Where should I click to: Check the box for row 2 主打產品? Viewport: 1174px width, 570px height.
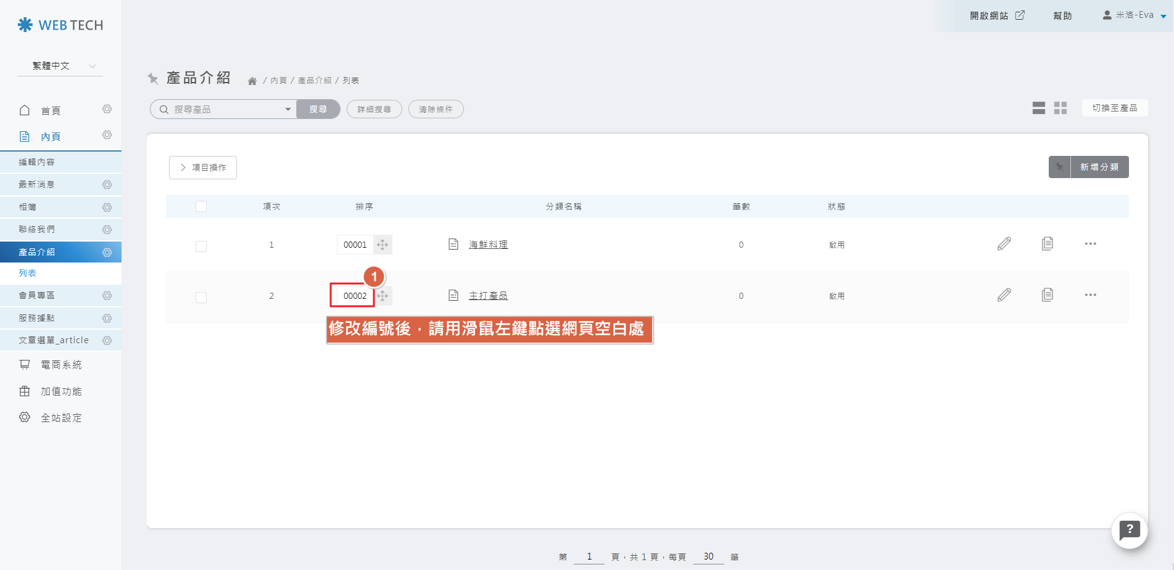click(201, 298)
